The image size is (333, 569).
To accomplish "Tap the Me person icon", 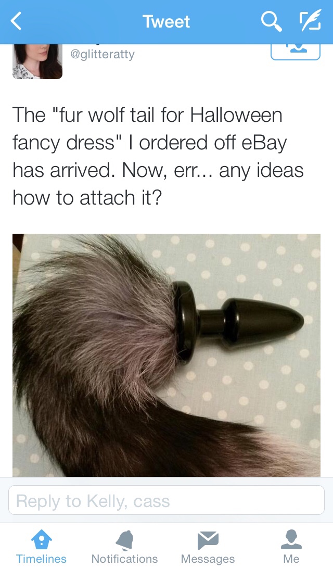I will pos(291,539).
